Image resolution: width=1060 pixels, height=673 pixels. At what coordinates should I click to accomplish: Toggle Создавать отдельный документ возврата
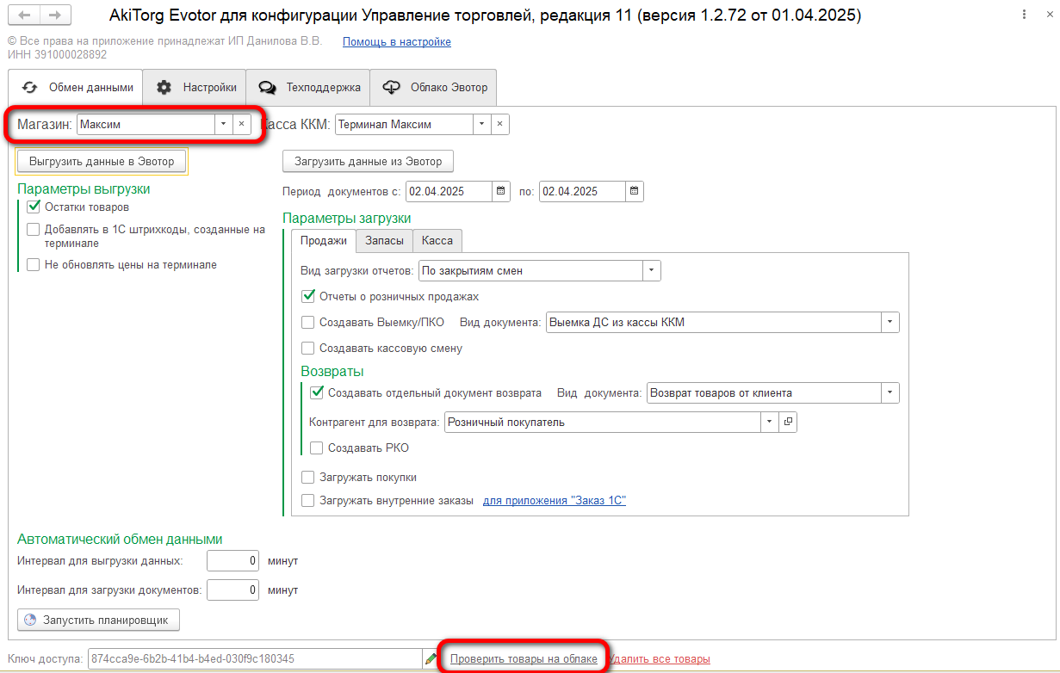[x=317, y=392]
